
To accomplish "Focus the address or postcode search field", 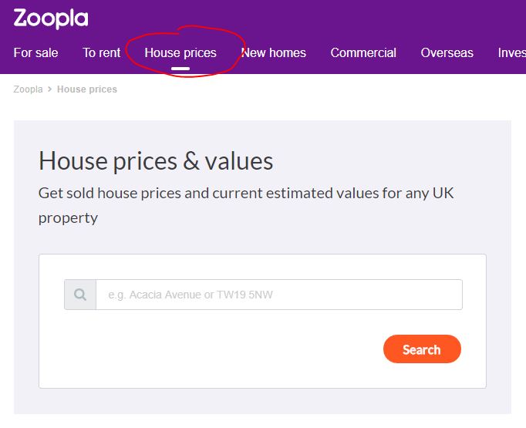I will click(279, 295).
